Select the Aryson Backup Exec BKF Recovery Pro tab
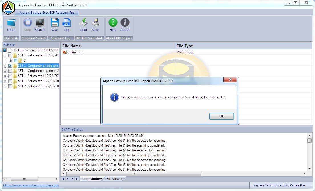This screenshot has width=315, height=191. 47,13
